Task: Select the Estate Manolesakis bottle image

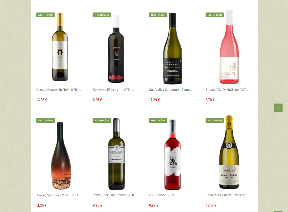Action: (x=116, y=154)
